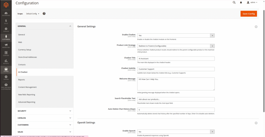Open the Sales menu icon
The image size is (265, 137).
(6, 22)
